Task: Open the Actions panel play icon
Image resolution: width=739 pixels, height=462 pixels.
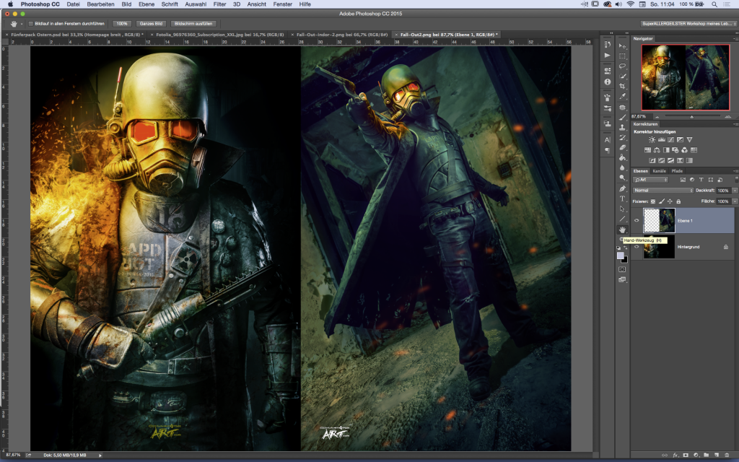Action: (x=607, y=55)
